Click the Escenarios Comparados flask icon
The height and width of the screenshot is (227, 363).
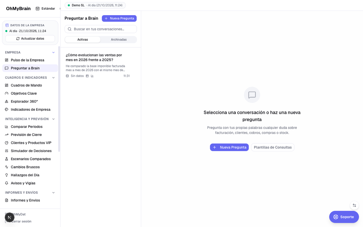(7, 159)
